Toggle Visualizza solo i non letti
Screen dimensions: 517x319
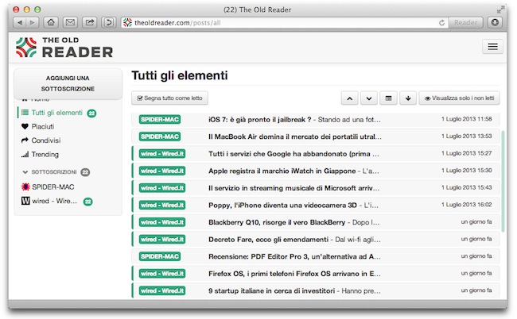[x=459, y=98]
